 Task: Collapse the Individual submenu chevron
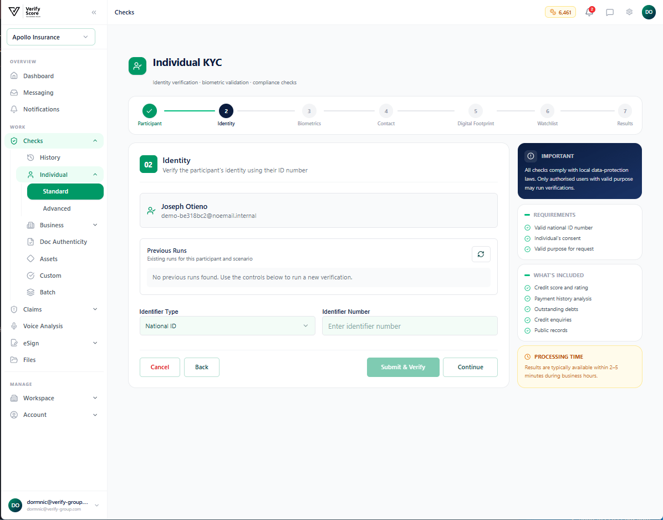tap(95, 175)
